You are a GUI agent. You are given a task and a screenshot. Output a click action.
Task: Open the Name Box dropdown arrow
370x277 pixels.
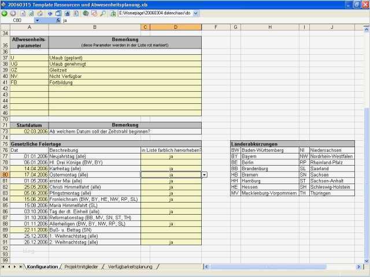point(37,21)
